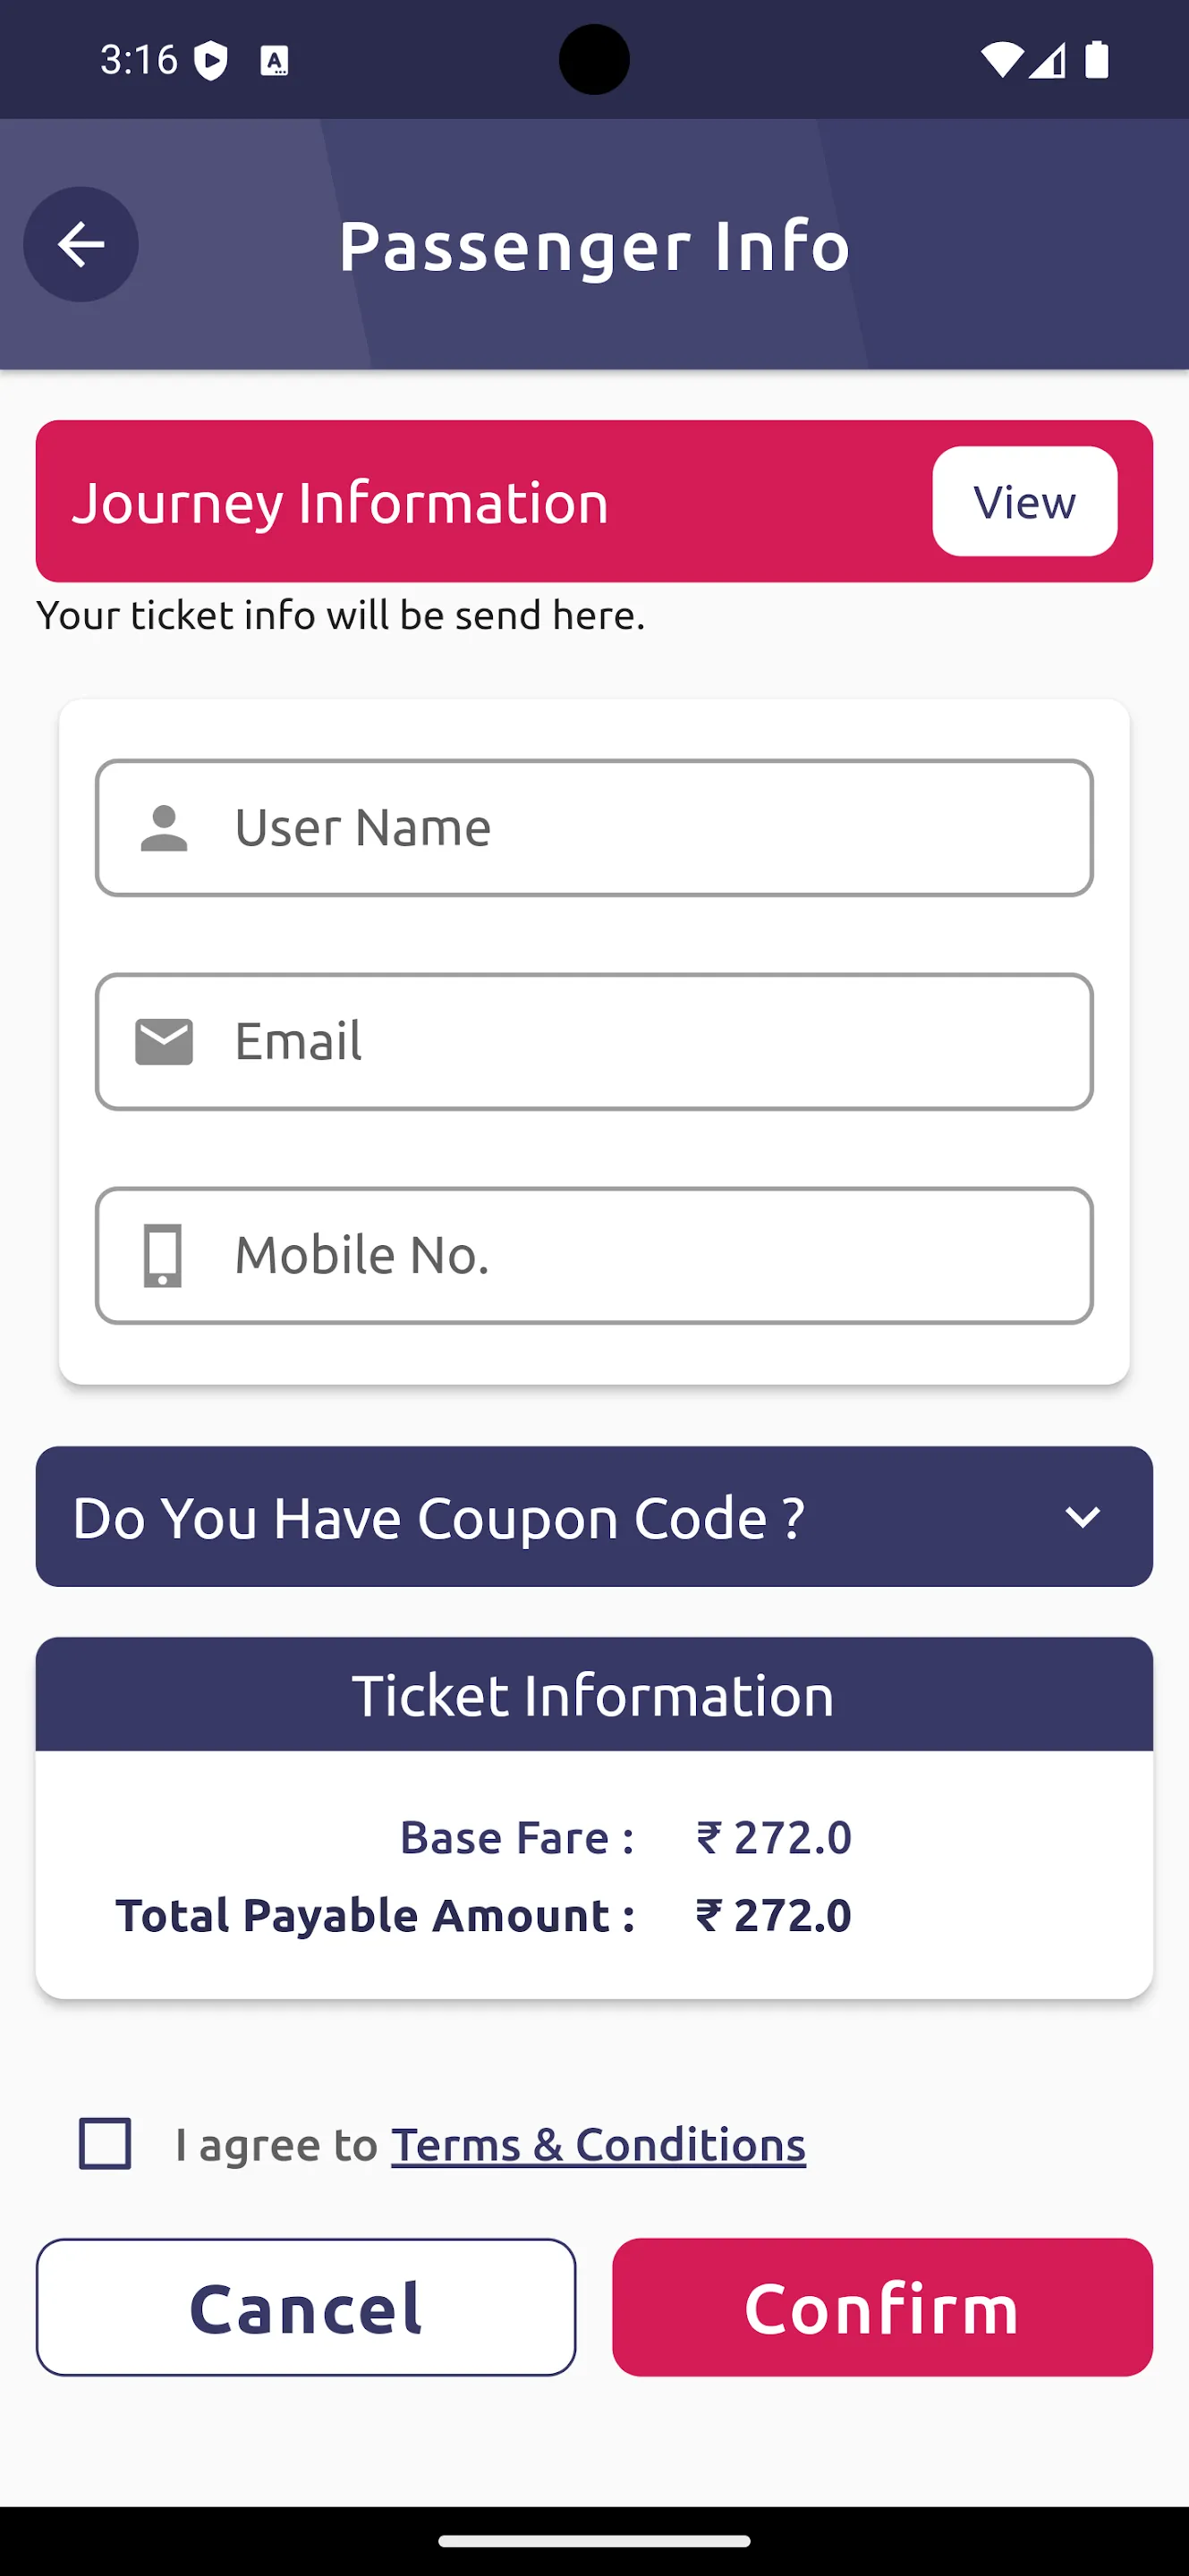Screen dimensions: 1189x2576
Task: Focus the Email input field
Action: pos(594,1042)
